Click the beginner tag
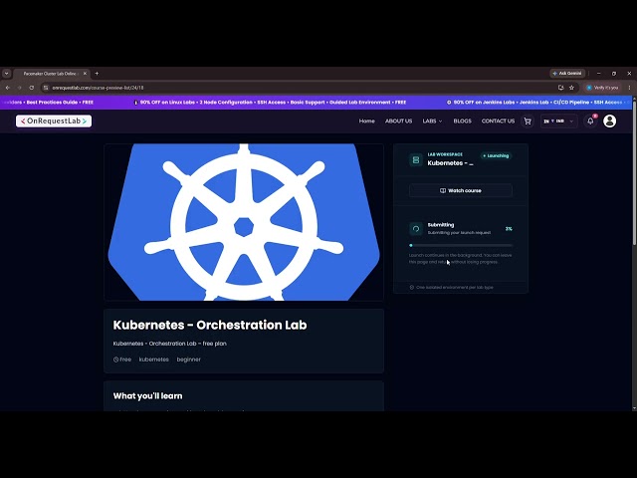Screen dimensions: 637x478 188,359
